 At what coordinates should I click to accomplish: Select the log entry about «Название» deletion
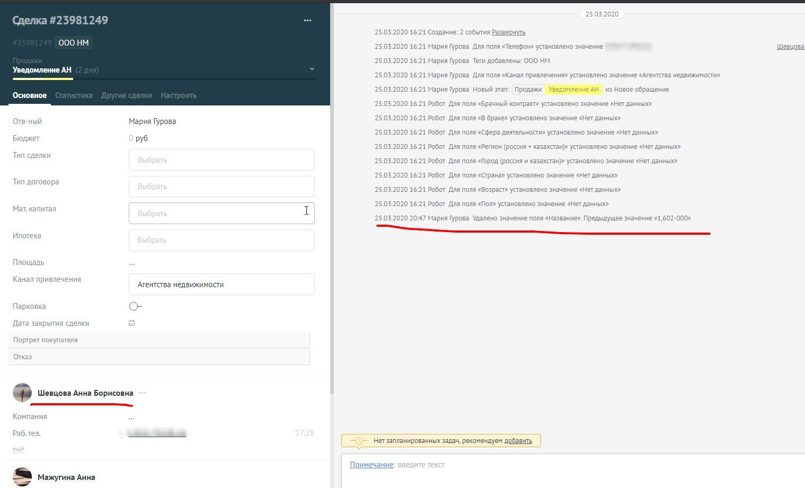click(533, 218)
